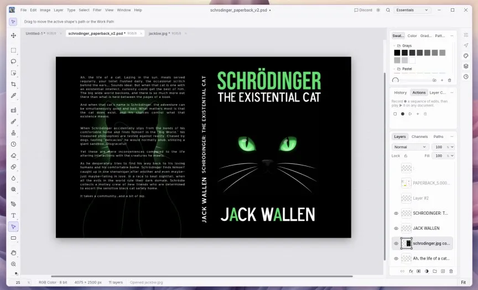This screenshot has height=290, width=478.
Task: Pick the black swatch in Grays
Action: 397,53
